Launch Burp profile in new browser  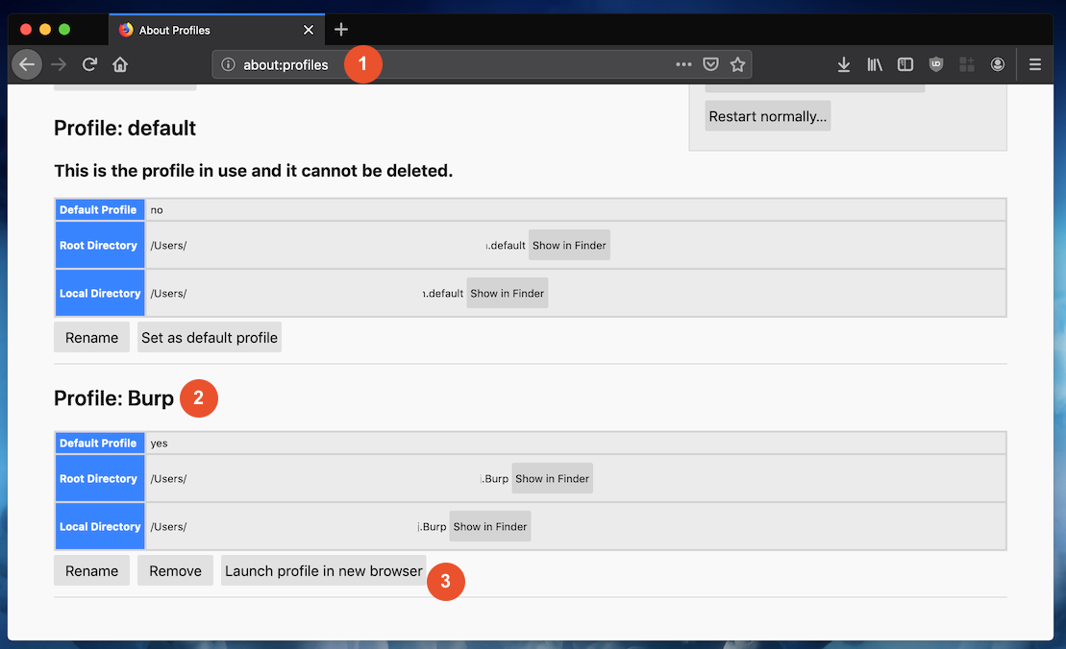point(324,571)
